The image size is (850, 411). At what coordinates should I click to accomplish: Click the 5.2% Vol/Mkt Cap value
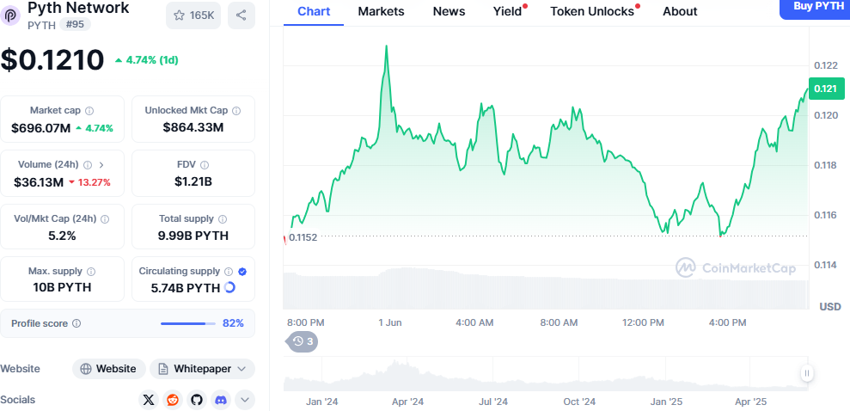pos(63,236)
